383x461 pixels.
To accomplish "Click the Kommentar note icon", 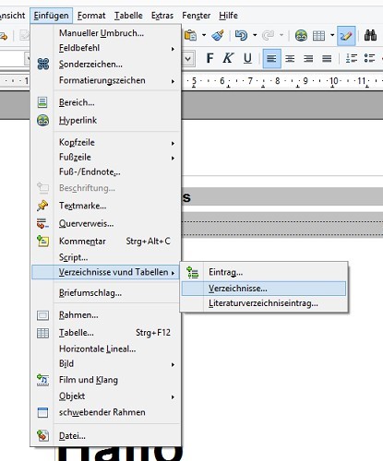I will click(x=42, y=241).
